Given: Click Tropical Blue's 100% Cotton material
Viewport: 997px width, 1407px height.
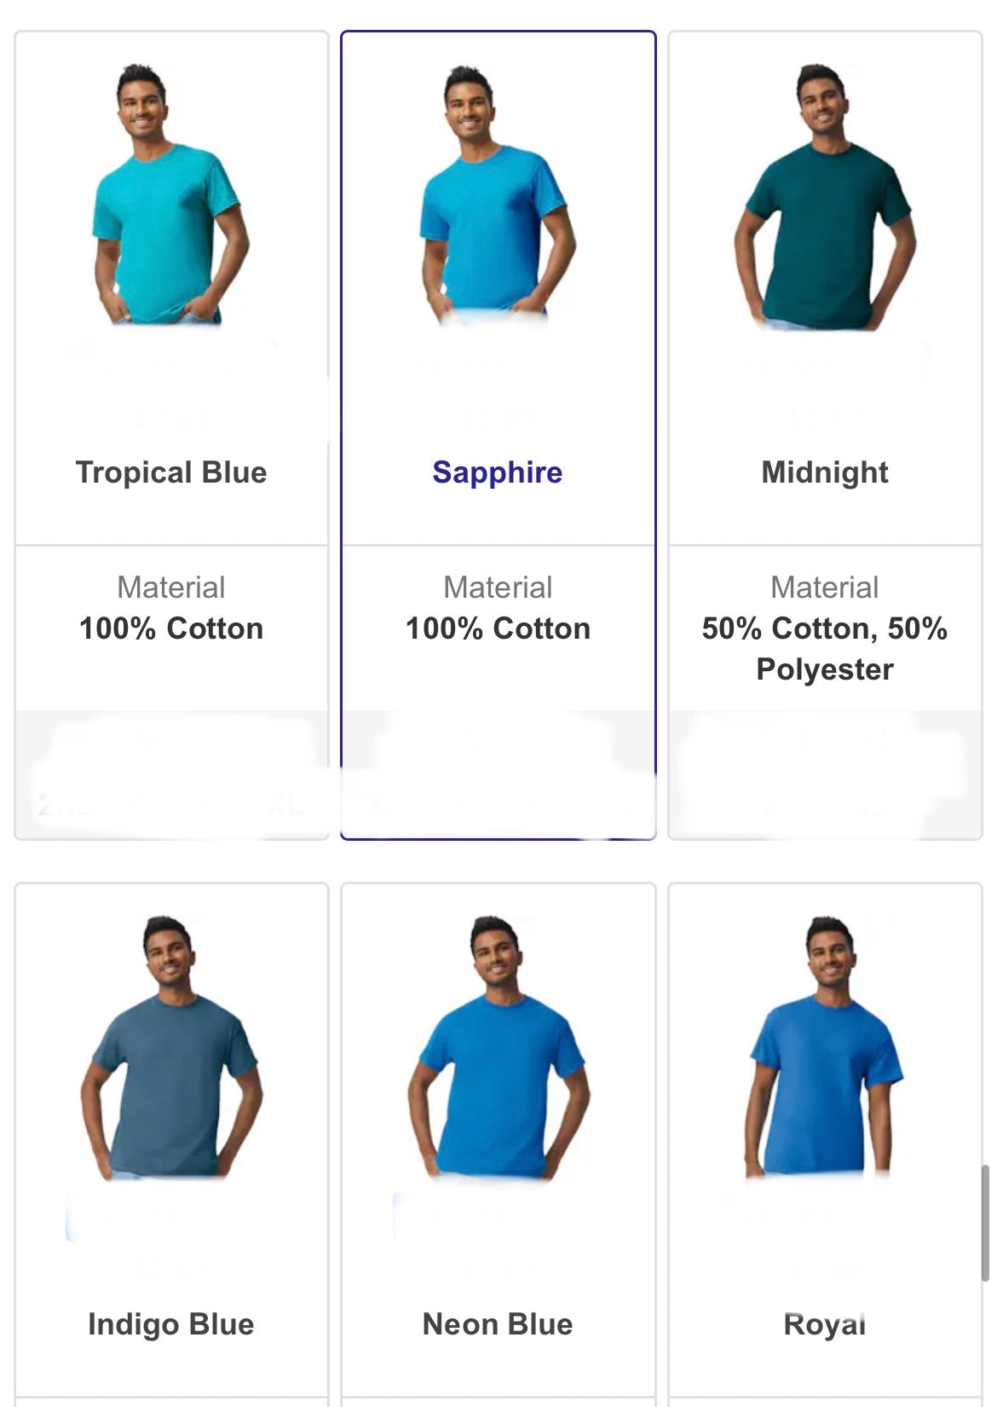Looking at the screenshot, I should click(171, 628).
